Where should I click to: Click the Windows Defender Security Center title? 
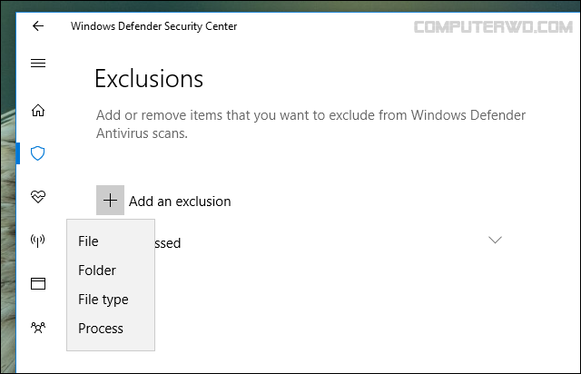pyautogui.click(x=154, y=26)
